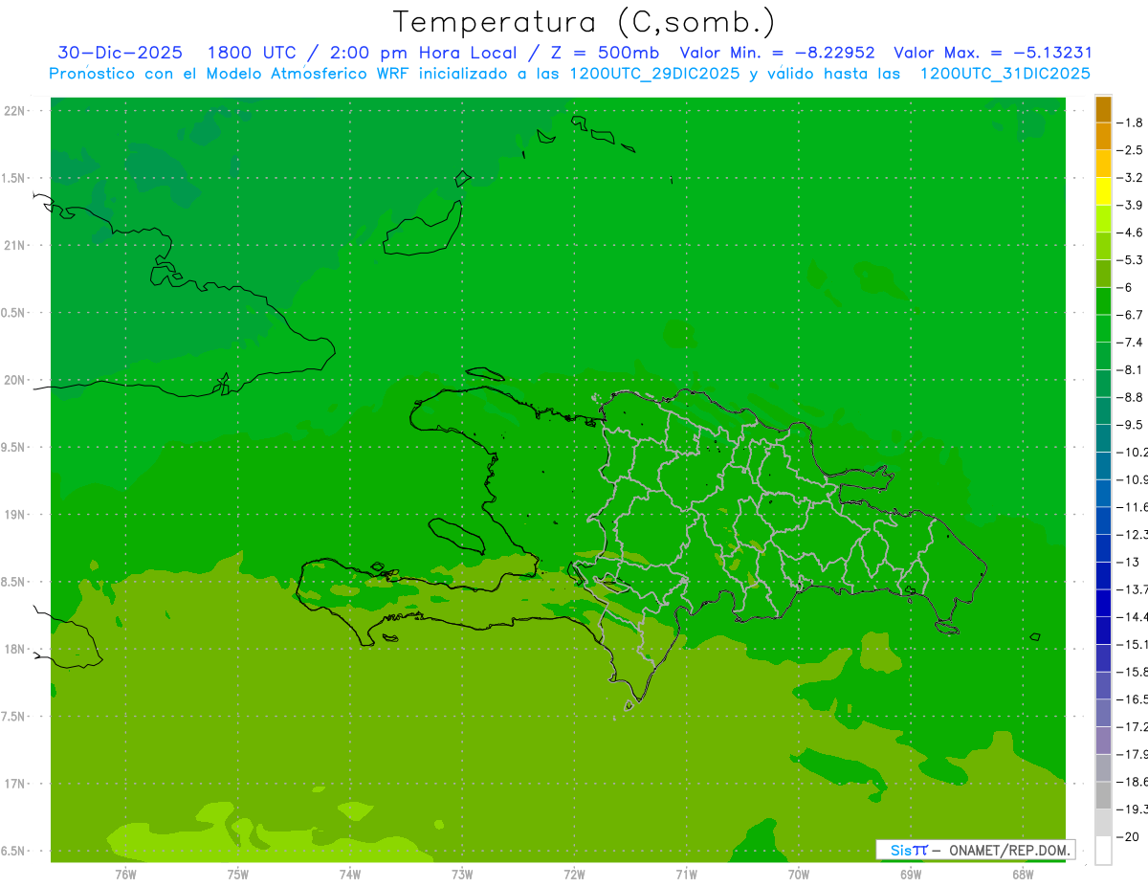The width and height of the screenshot is (1148, 887).
Task: Pick the olive-green colorbar band between -5.3 and -6
Action: coord(1103,274)
